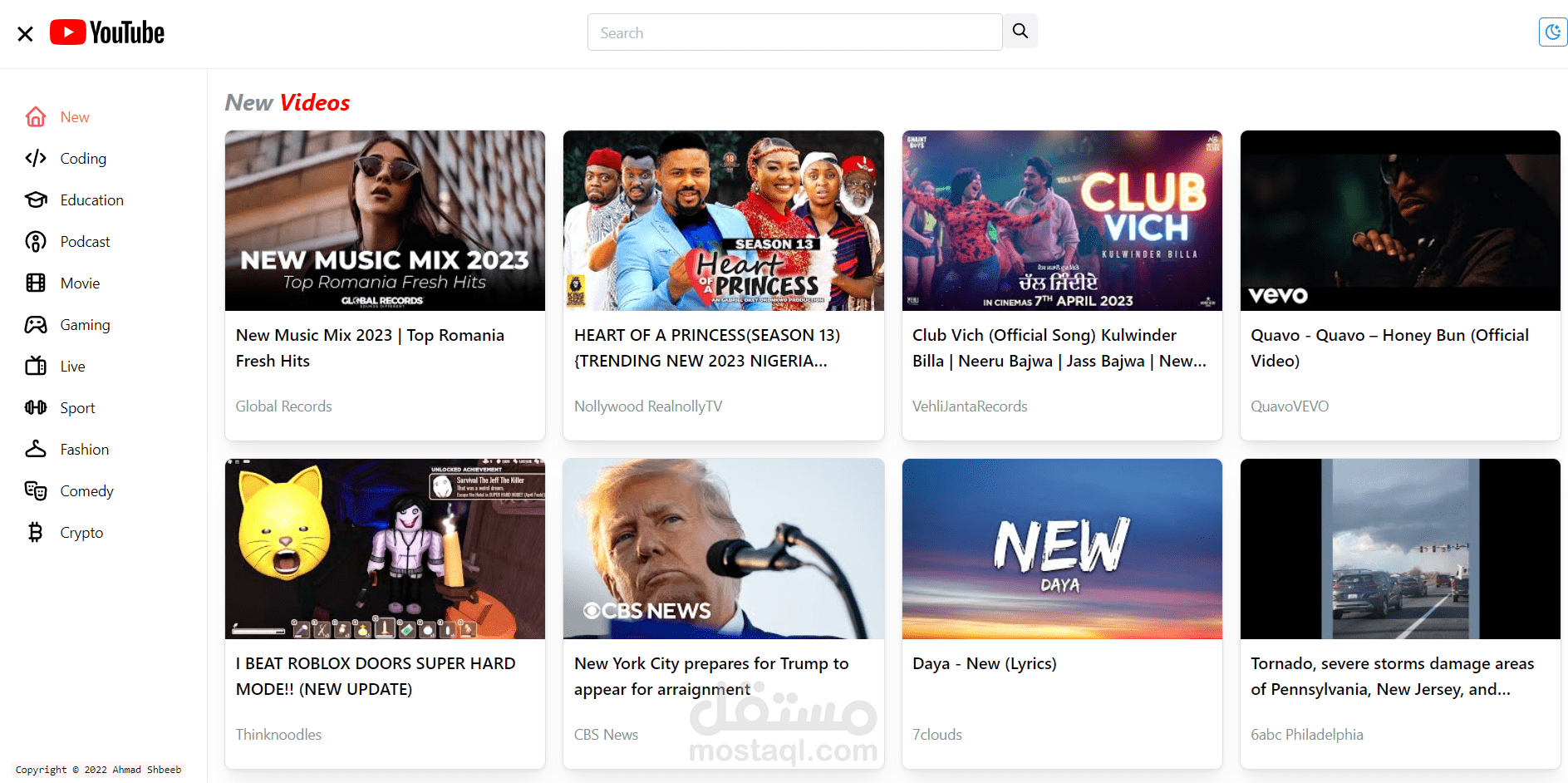
Task: Submit search with the magnifier button
Action: [1020, 31]
